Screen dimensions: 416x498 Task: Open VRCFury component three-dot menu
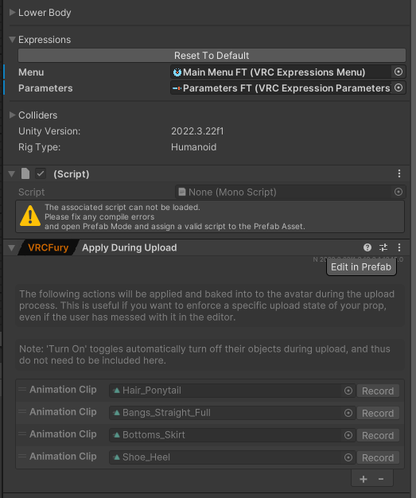coord(399,247)
